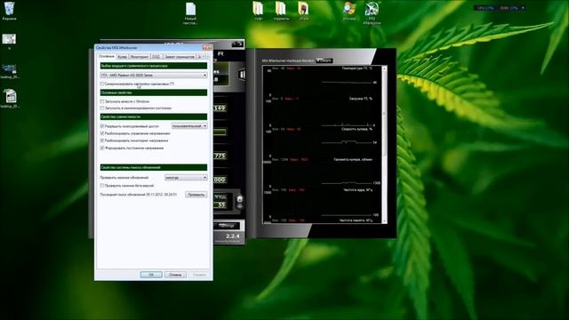The height and width of the screenshot is (320, 569).
Task: Open the new text document desktop icon
Action: (190, 13)
